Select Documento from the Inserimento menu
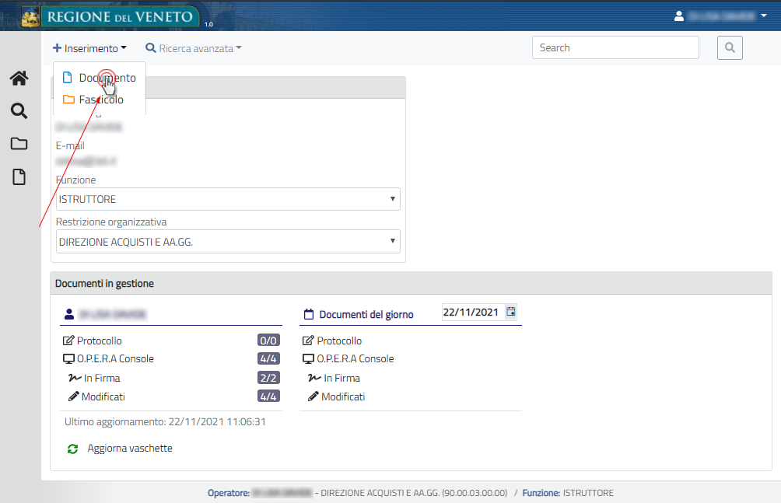The width and height of the screenshot is (781, 503). pos(99,78)
